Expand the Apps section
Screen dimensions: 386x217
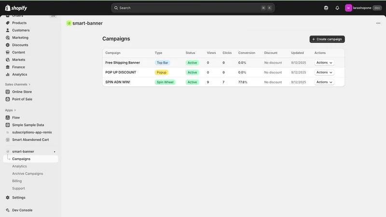(10, 110)
